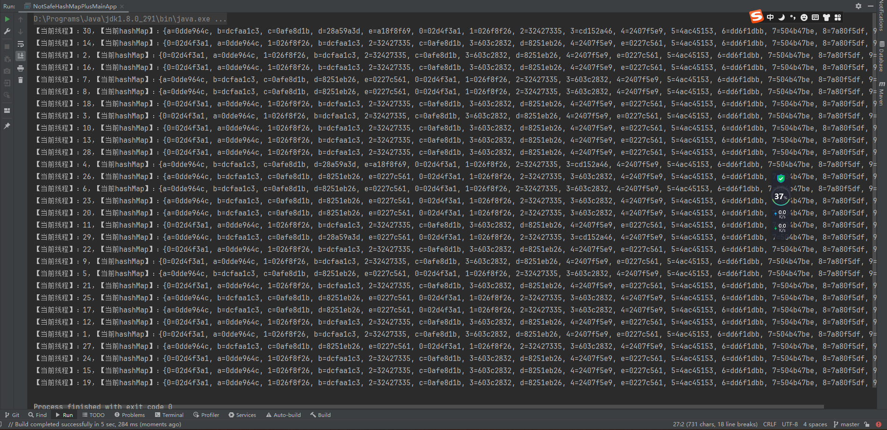Click the build completed status message

[95, 424]
